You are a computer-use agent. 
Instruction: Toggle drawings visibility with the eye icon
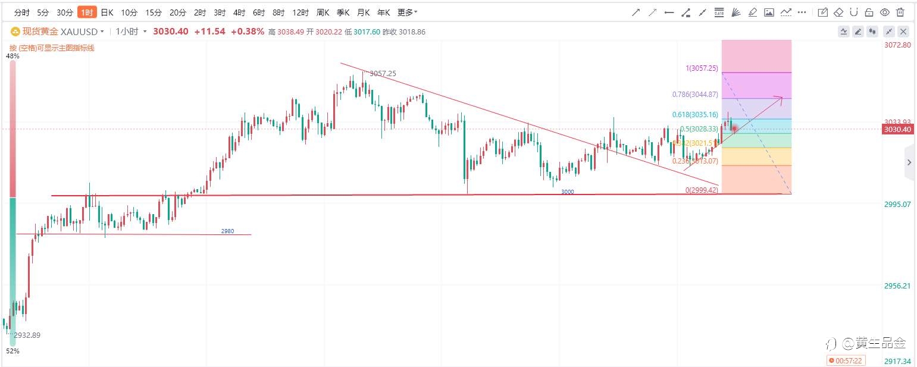click(x=884, y=12)
